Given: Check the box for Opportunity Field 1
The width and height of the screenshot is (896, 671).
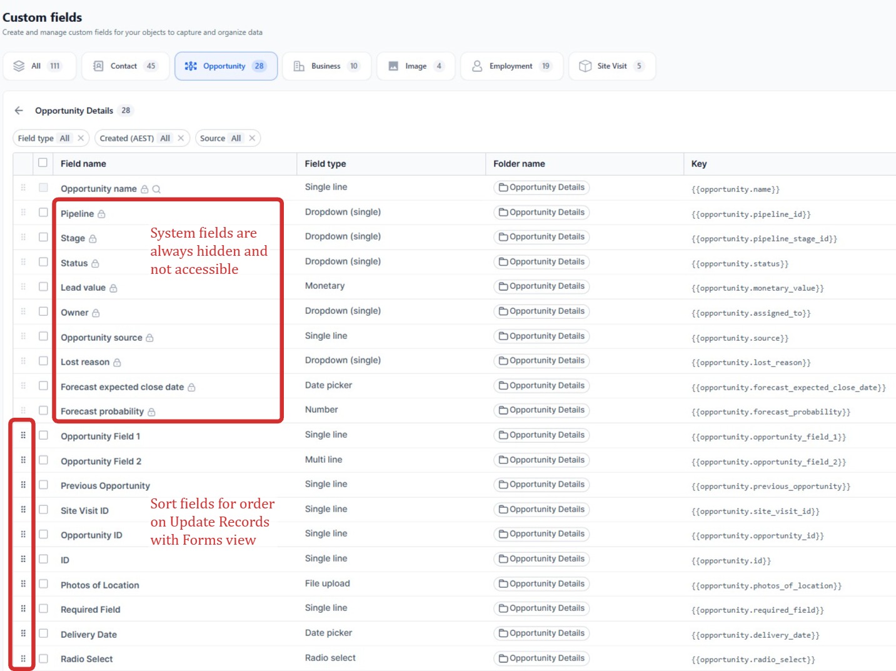Looking at the screenshot, I should 43,435.
